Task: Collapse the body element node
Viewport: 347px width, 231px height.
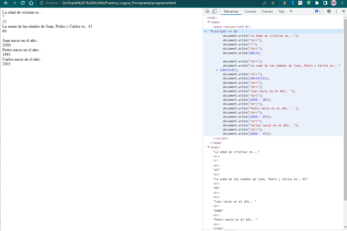Action: 209,147
